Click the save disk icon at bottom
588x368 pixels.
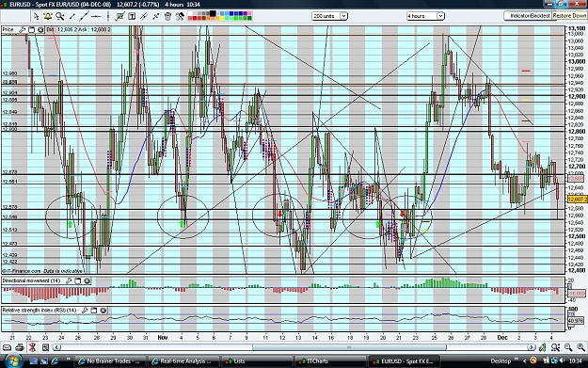(46, 347)
